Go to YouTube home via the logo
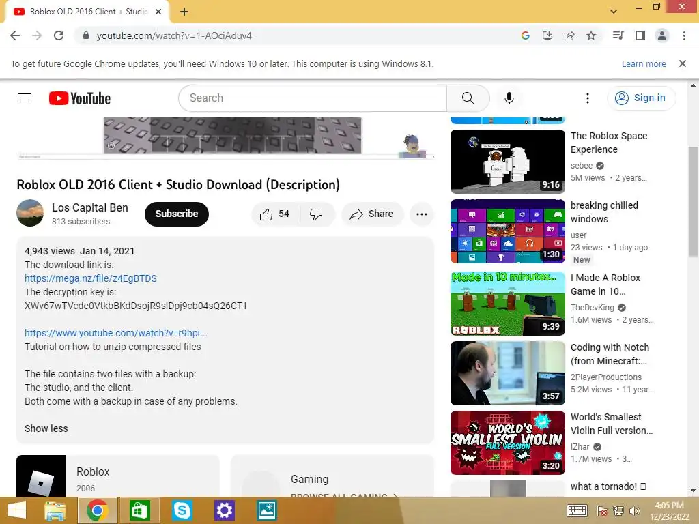This screenshot has height=524, width=699. [80, 98]
